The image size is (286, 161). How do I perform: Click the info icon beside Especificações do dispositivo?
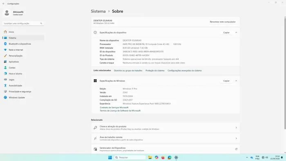click(95, 32)
